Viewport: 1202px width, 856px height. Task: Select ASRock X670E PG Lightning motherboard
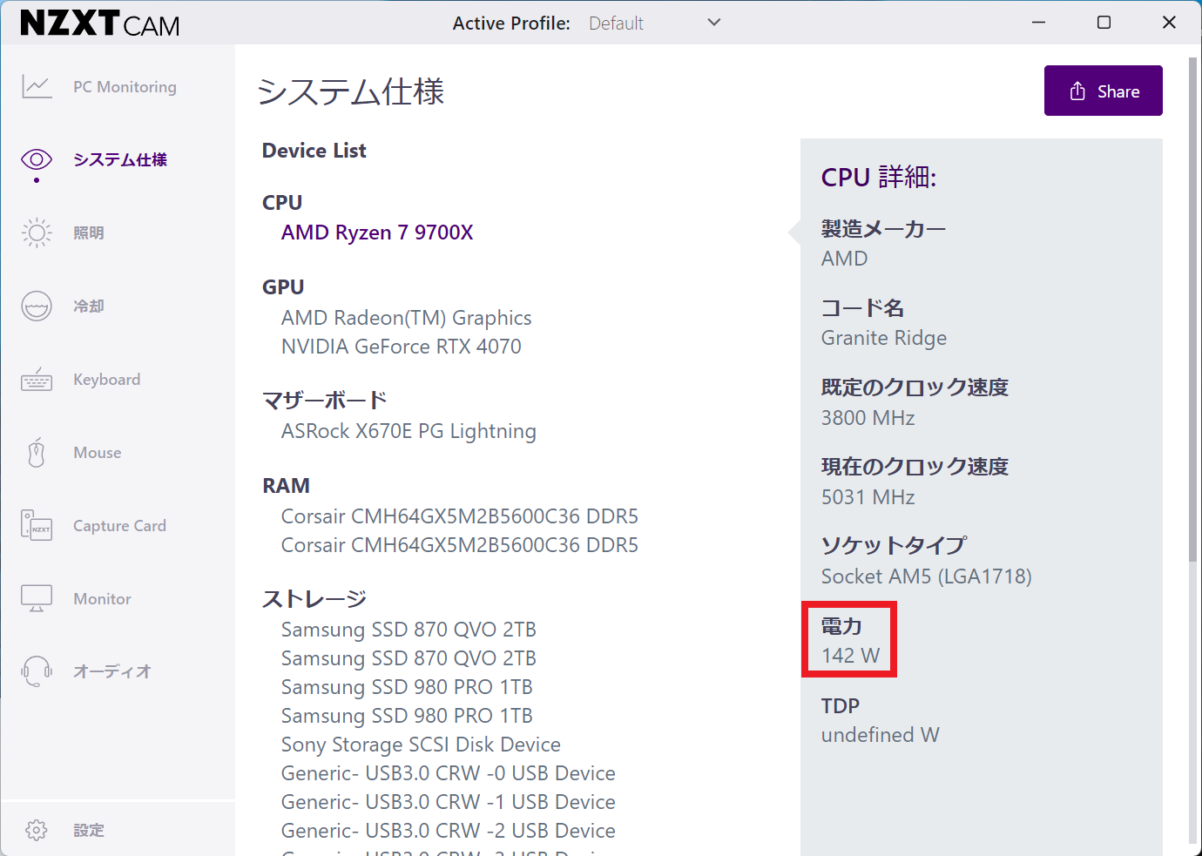coord(409,431)
